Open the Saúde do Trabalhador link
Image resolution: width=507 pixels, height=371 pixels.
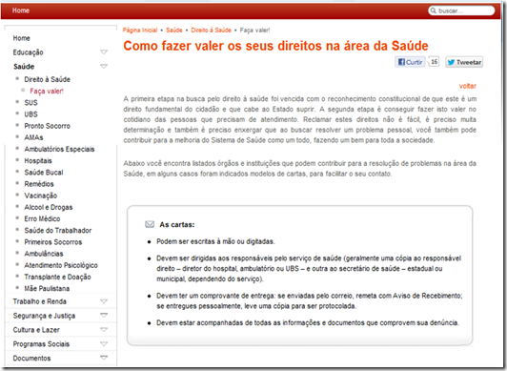[58, 230]
